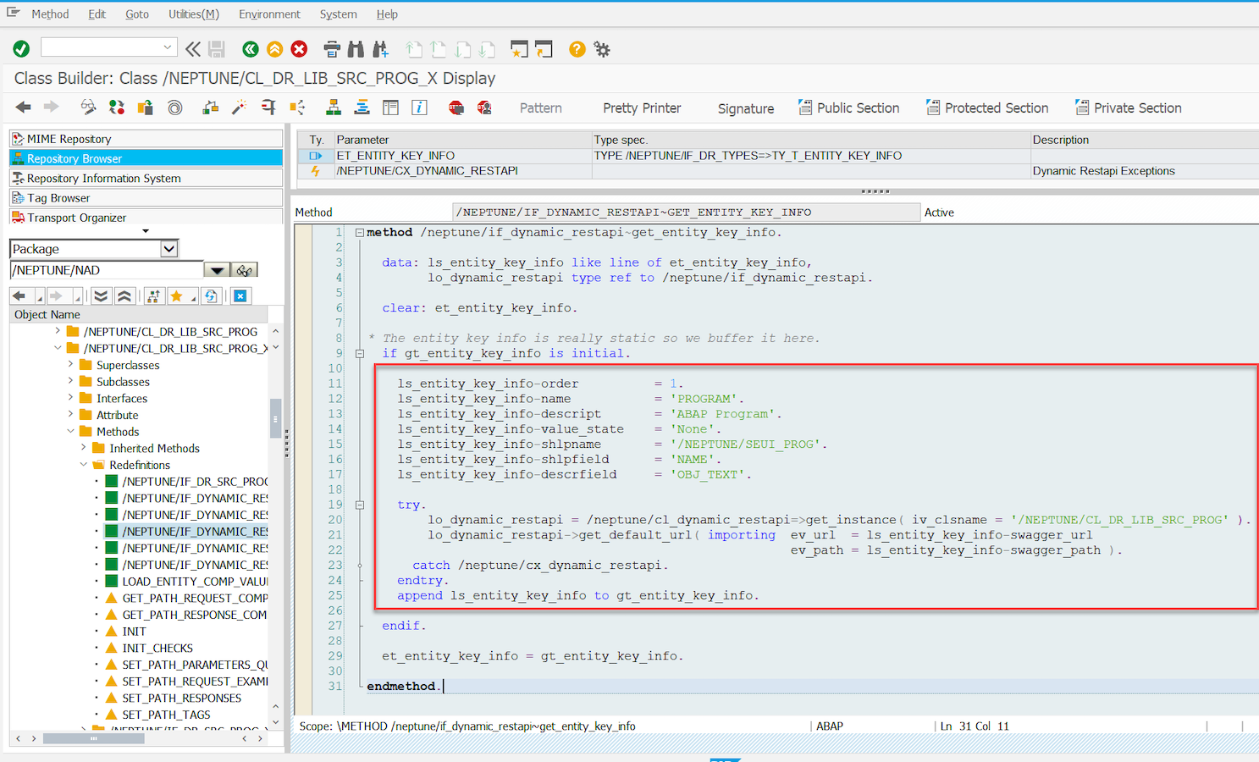Click the star Favorites icon in navigator
The height and width of the screenshot is (762, 1259).
(x=176, y=295)
